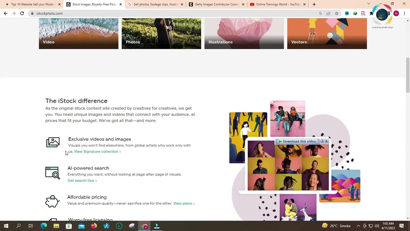The width and height of the screenshot is (410, 231).
Task: Go back to the previous page
Action: (5, 13)
